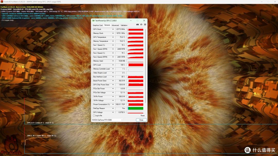Open the Memory Controller Load dropdown
The width and height of the screenshot is (278, 156).
point(113,69)
